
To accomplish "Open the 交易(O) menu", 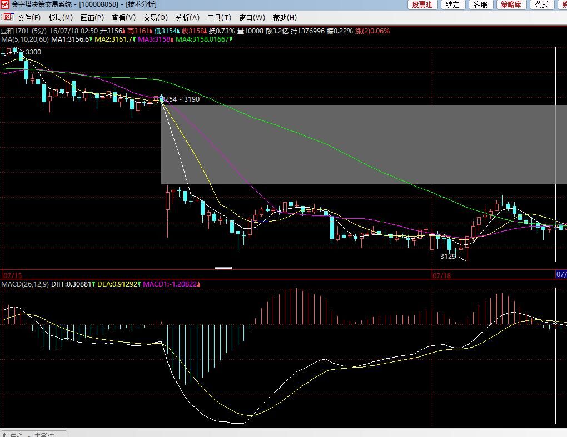I will pyautogui.click(x=155, y=18).
